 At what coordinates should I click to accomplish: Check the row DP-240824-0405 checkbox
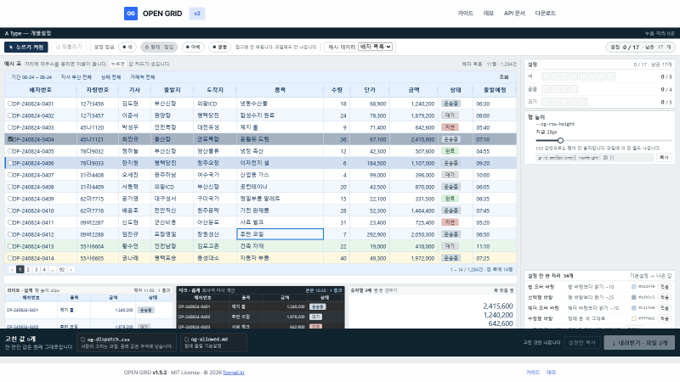click(x=10, y=152)
